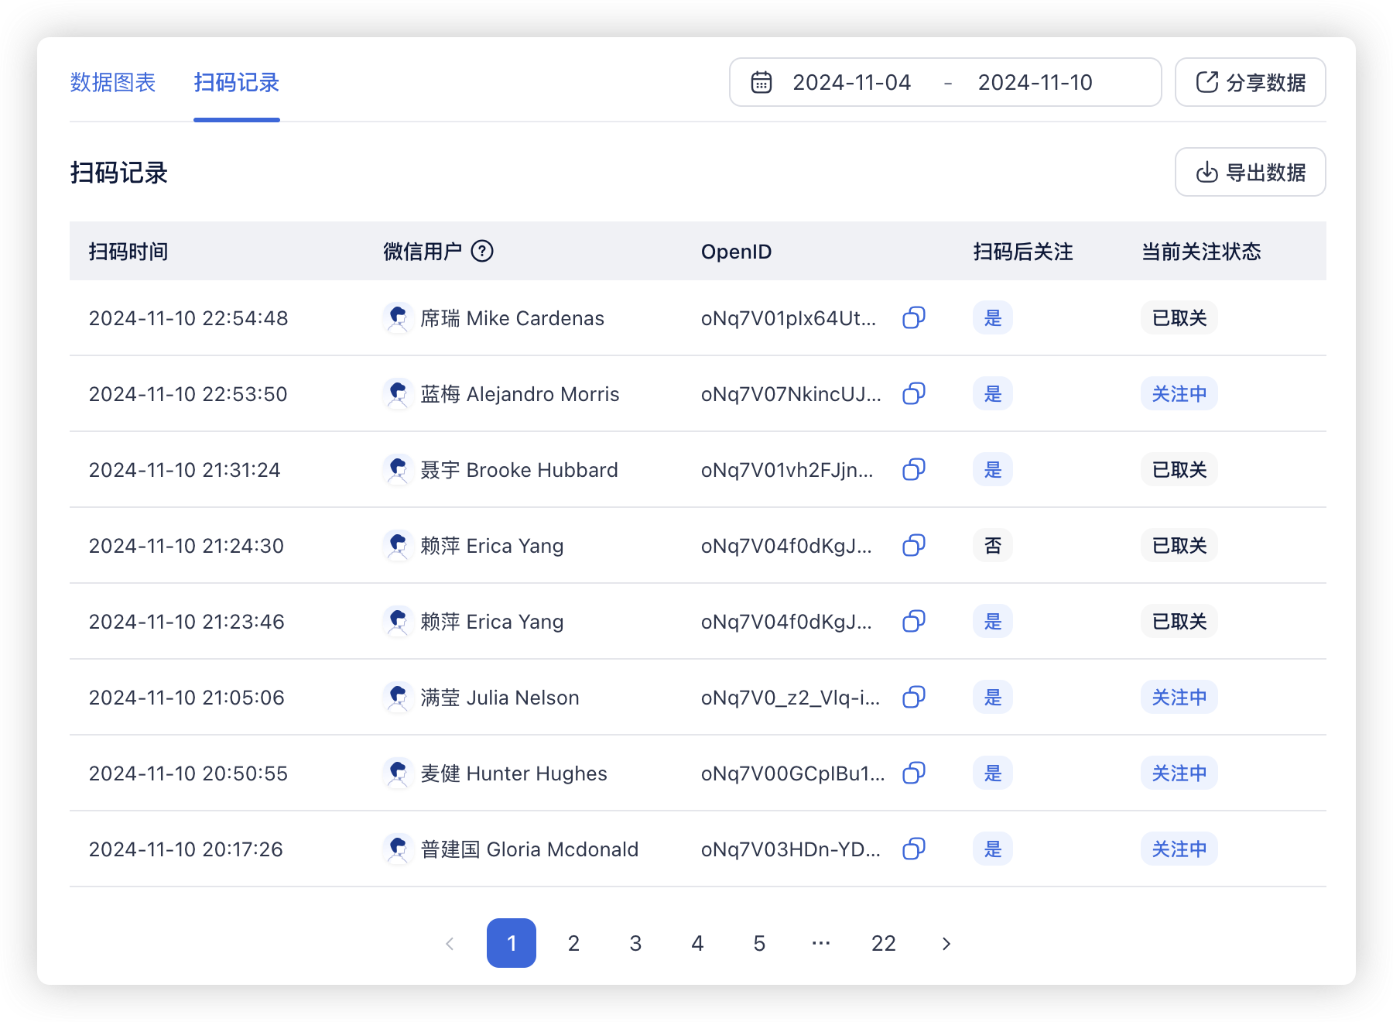Copy OpenID in the 21:24:30 Erica Yang row
This screenshot has width=1393, height=1022.
[x=914, y=545]
